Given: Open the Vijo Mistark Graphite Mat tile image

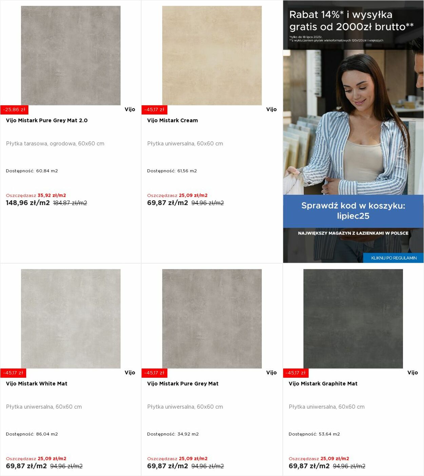Looking at the screenshot, I should [x=353, y=319].
